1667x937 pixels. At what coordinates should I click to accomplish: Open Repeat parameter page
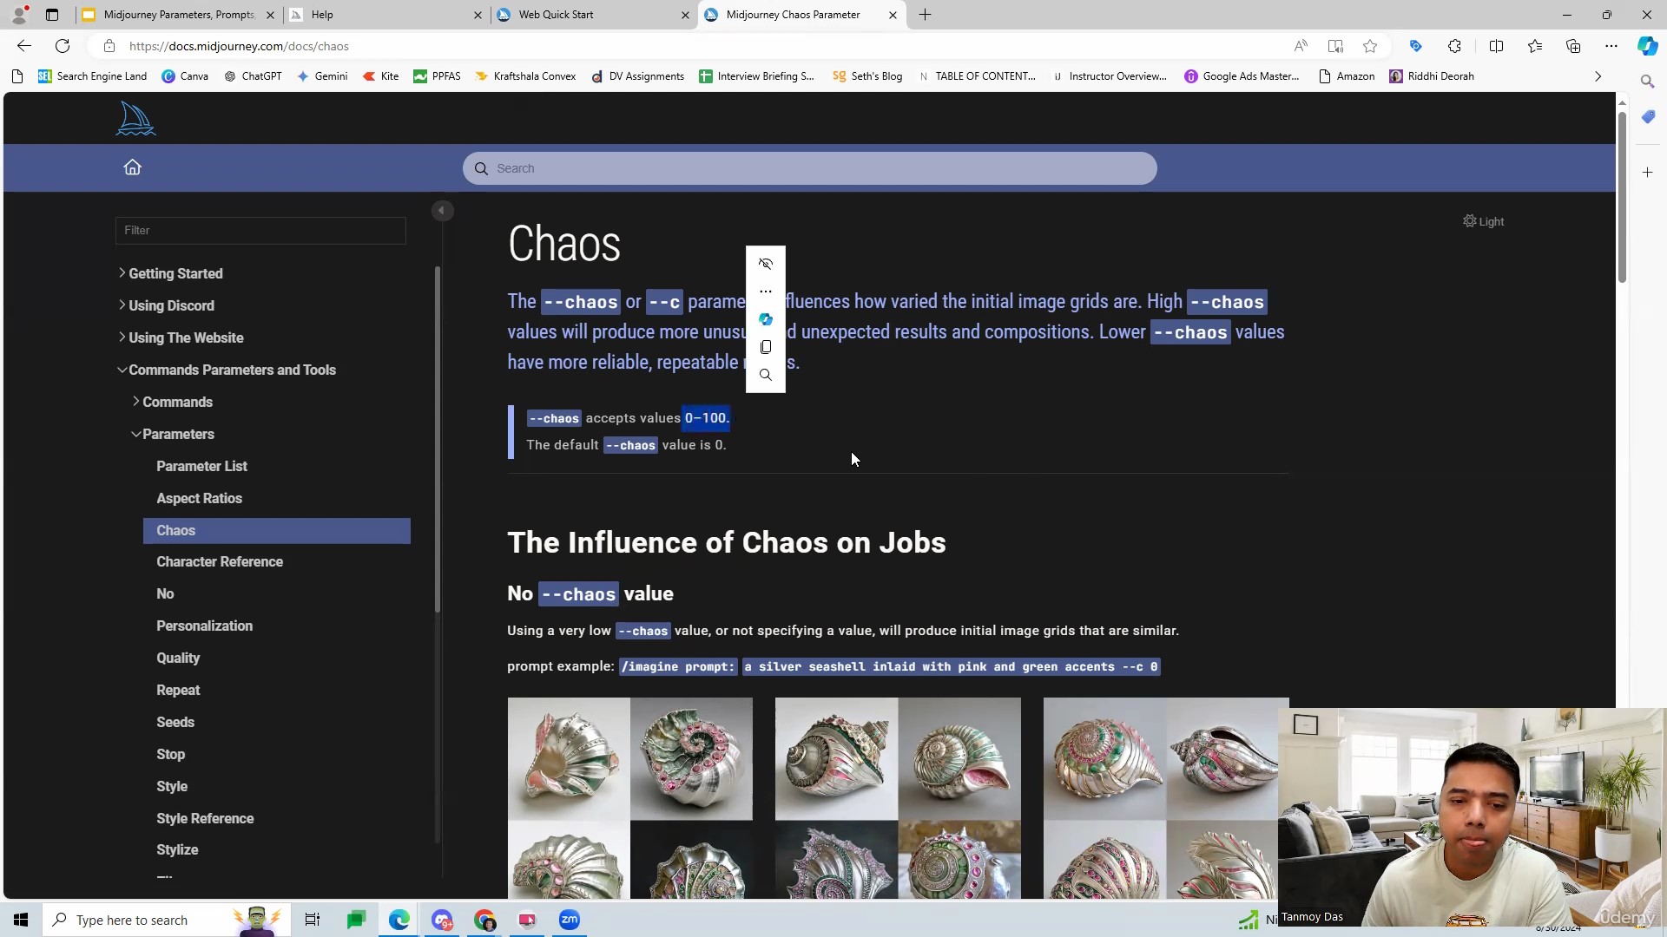click(178, 690)
